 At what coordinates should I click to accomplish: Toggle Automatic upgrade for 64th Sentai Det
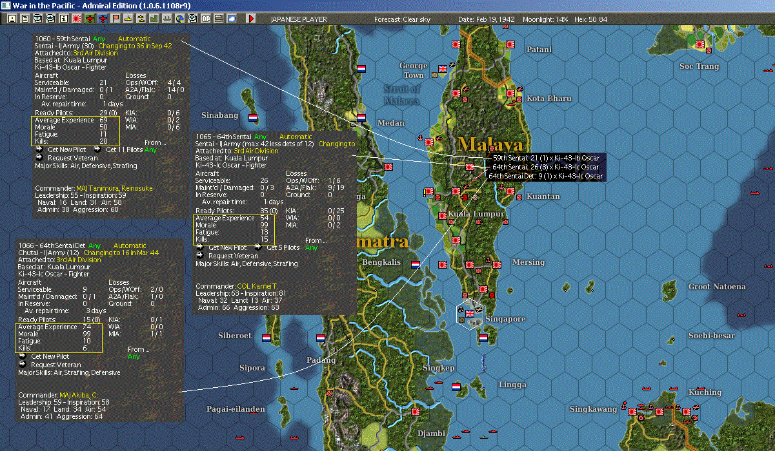point(130,246)
